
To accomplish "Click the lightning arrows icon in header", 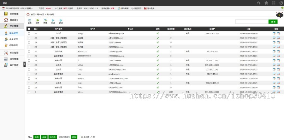I will pyautogui.click(x=259, y=3).
